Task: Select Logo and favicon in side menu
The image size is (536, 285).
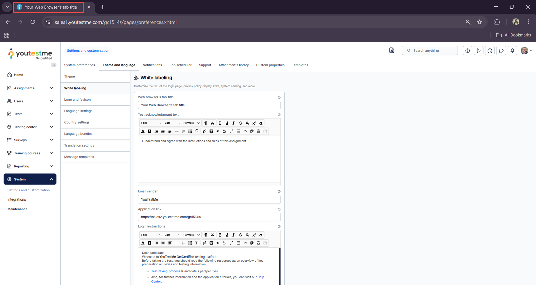Action: 77,100
